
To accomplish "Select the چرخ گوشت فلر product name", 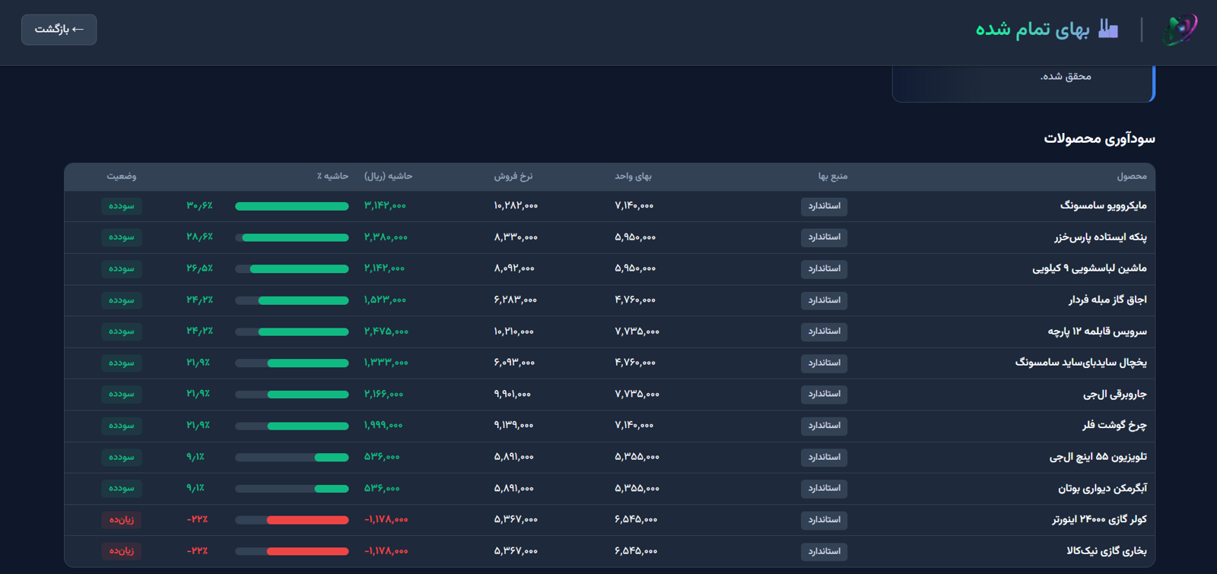I will tap(1114, 426).
